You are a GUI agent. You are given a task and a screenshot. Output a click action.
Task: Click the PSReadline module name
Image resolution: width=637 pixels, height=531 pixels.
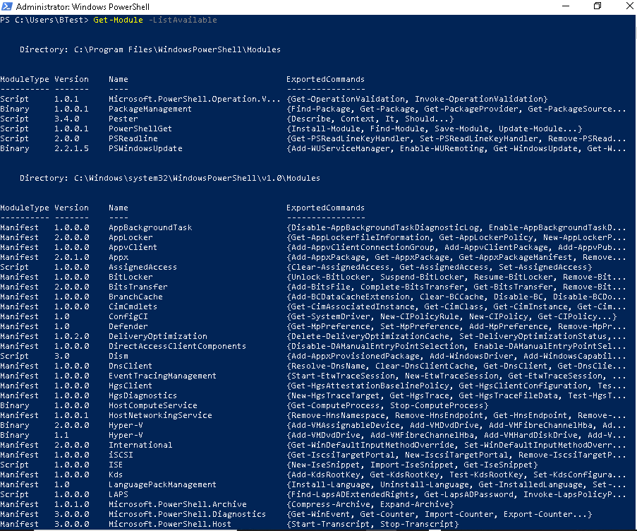[x=133, y=138]
